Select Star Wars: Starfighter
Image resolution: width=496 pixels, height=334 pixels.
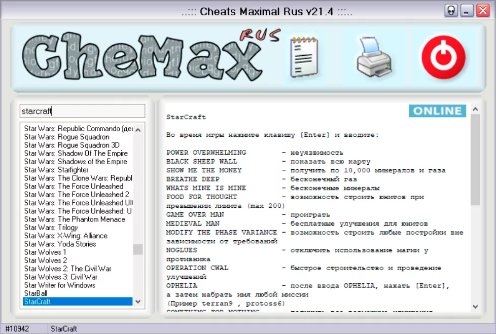(78, 170)
